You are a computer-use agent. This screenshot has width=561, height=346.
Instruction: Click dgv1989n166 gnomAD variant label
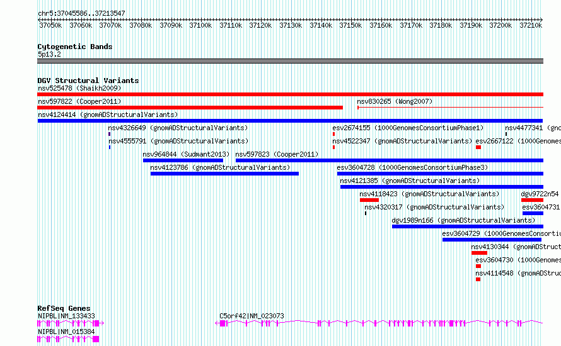463,220
